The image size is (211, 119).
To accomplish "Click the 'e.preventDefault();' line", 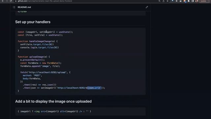I will (x=32, y=60).
